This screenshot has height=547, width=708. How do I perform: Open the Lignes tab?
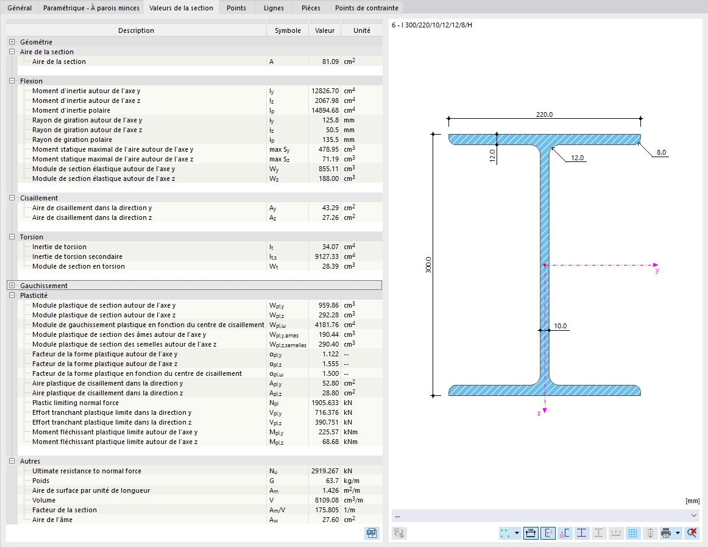274,8
